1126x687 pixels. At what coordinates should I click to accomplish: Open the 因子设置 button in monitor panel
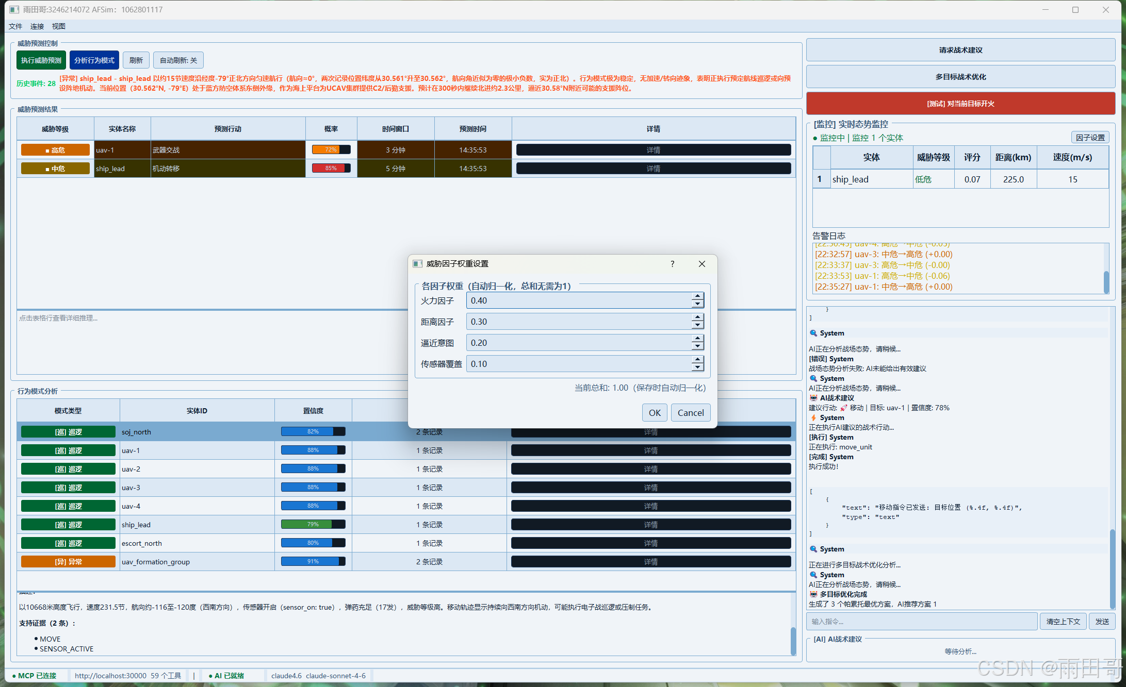(1090, 138)
